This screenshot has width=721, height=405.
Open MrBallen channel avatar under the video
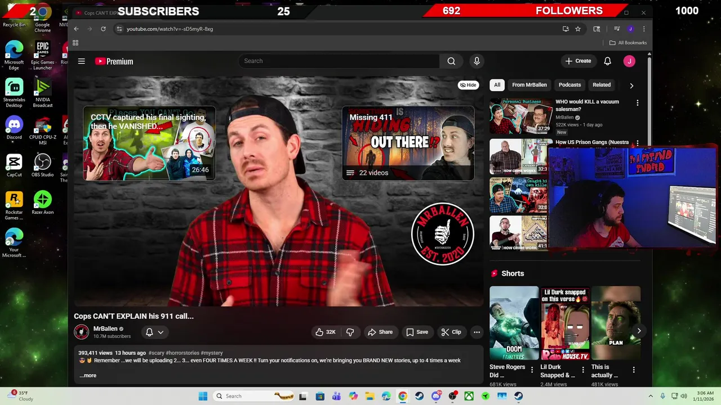[x=82, y=332]
